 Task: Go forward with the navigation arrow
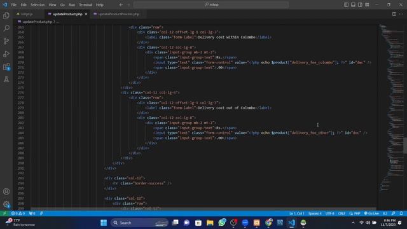pyautogui.click(x=128, y=4)
